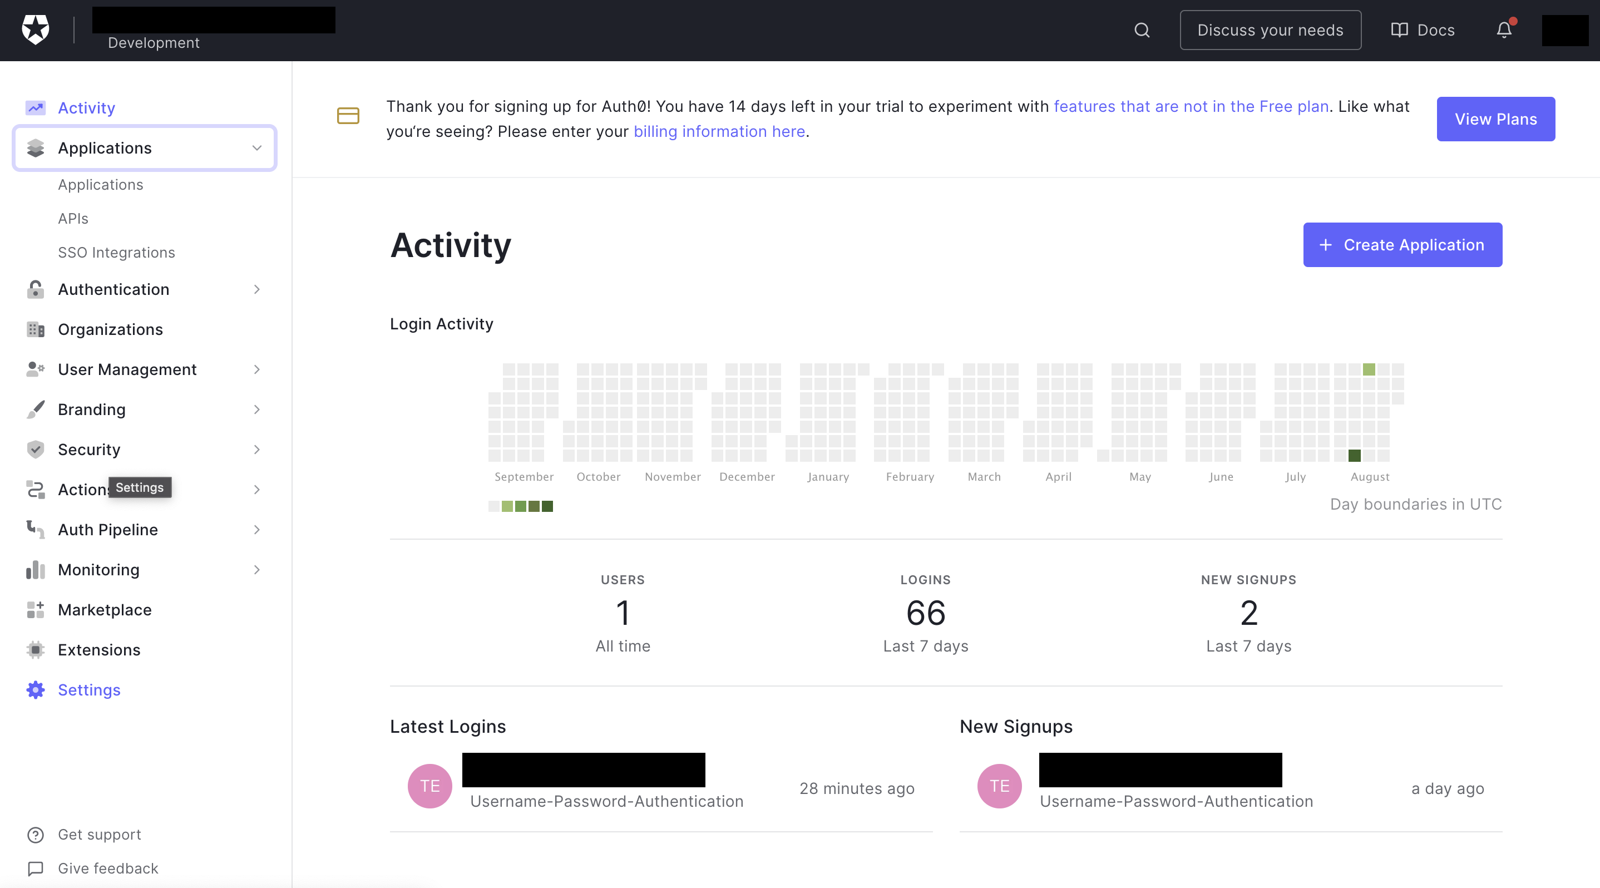The image size is (1600, 888).
Task: Click the Marketplace grid icon
Action: pos(36,610)
